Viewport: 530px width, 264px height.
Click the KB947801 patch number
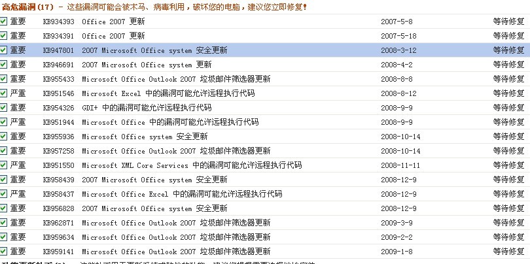pyautogui.click(x=58, y=50)
